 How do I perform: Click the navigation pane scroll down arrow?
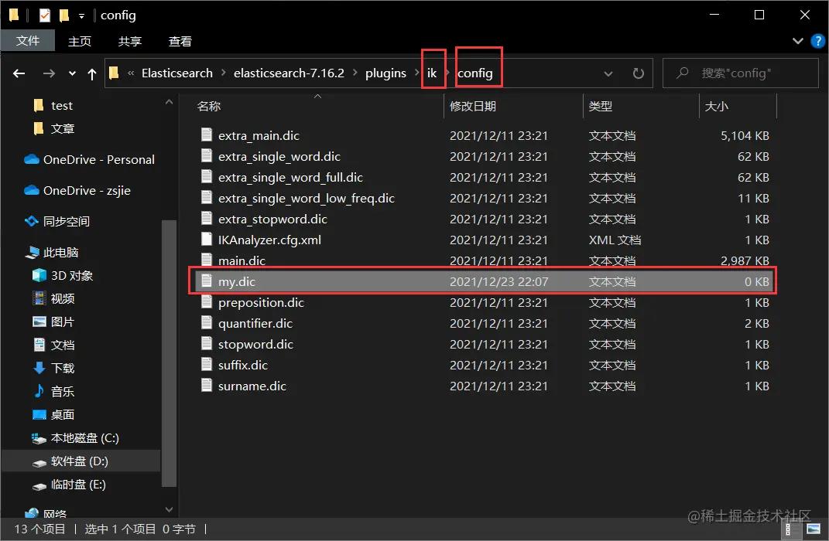coord(170,509)
